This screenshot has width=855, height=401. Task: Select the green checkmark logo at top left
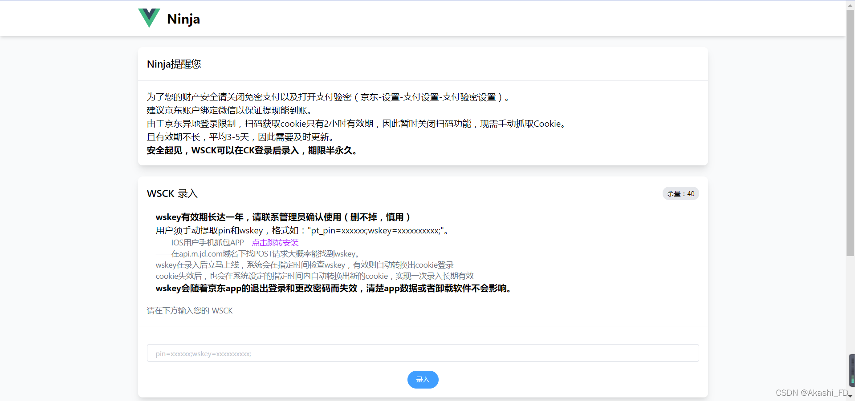coord(149,18)
